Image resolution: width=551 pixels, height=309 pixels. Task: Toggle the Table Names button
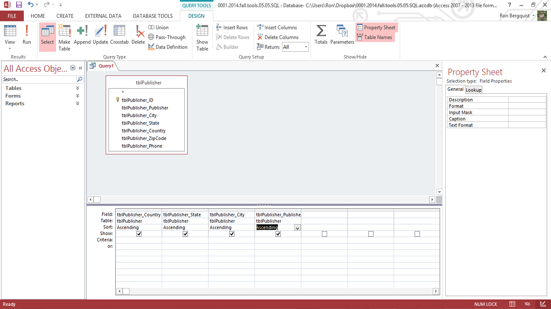[374, 37]
